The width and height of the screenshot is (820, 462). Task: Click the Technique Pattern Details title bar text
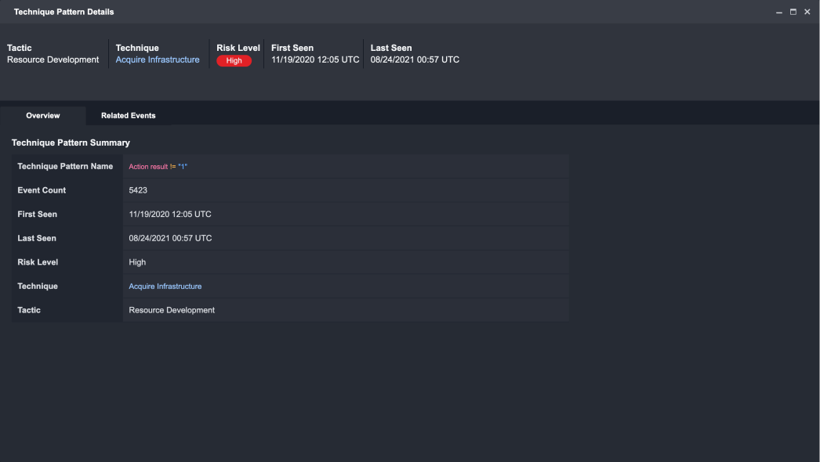[63, 12]
